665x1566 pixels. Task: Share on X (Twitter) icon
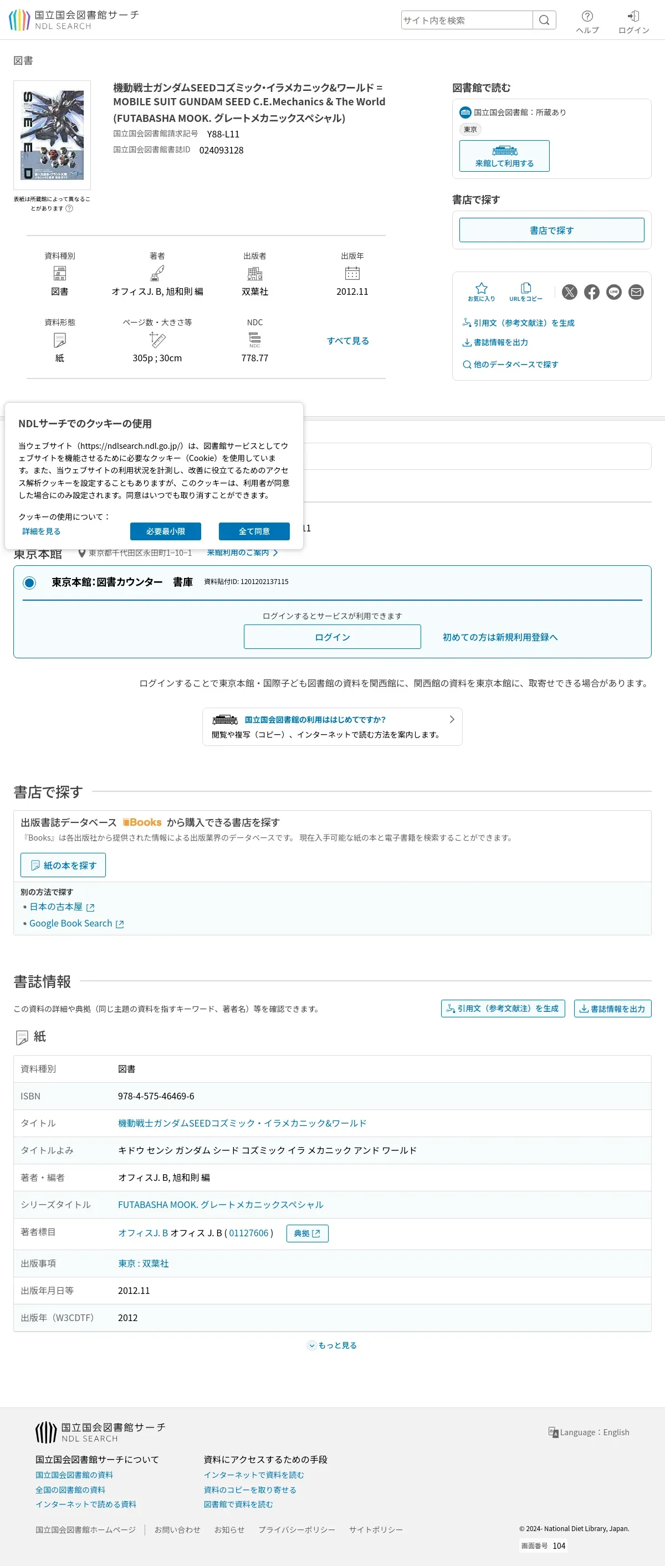click(x=570, y=292)
